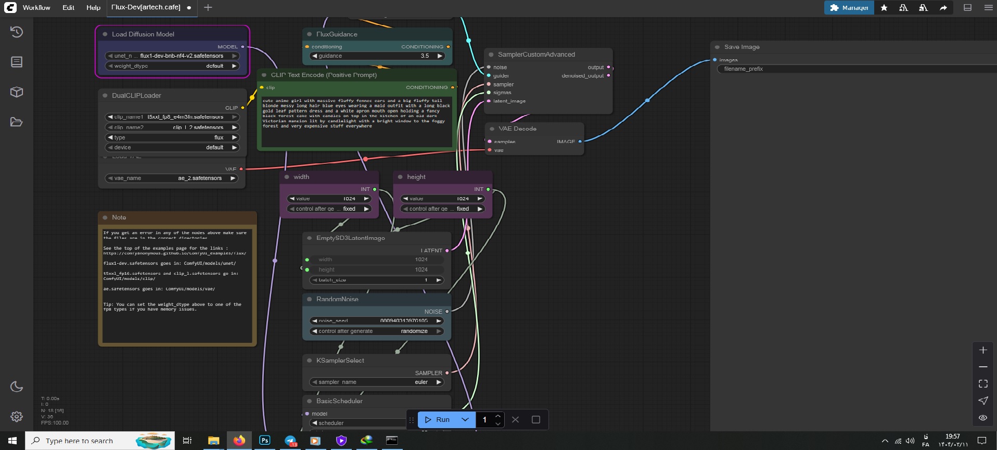Select the Flux-Dev workflow tab
This screenshot has width=997, height=450.
tap(146, 7)
